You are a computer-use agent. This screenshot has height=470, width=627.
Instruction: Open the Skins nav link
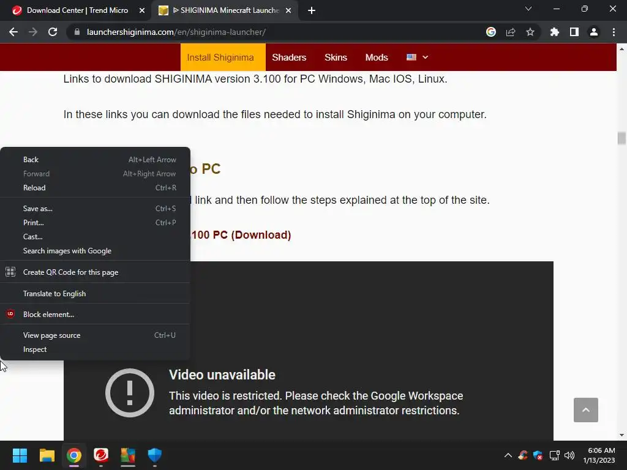(x=336, y=57)
